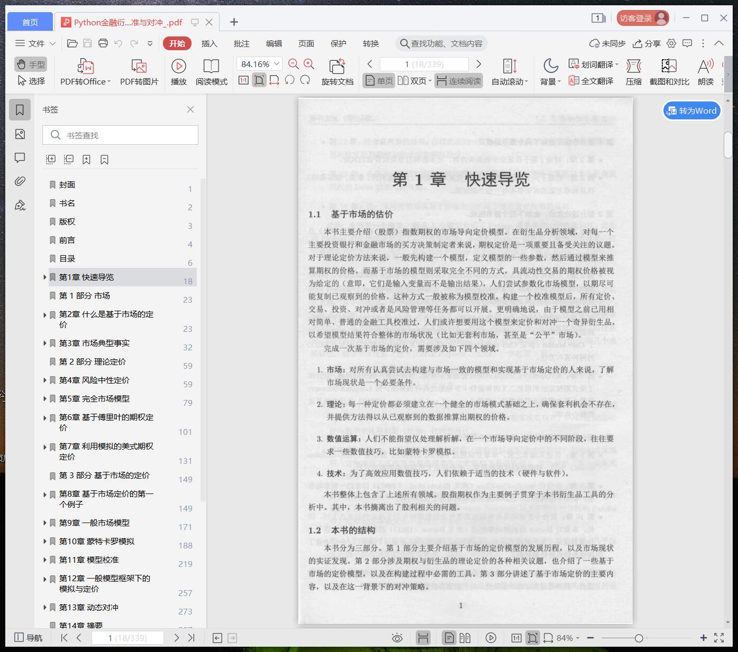738x652 pixels.
Task: Fit page to width
Action: [x=274, y=80]
